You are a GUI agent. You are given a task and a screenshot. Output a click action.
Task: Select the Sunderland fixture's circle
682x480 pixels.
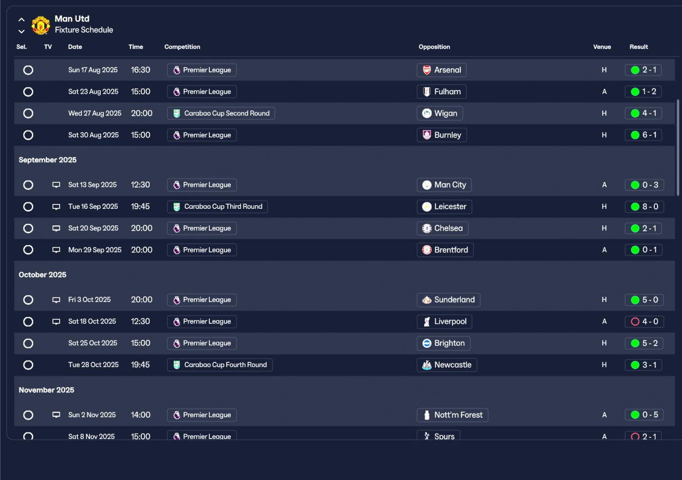(x=28, y=300)
